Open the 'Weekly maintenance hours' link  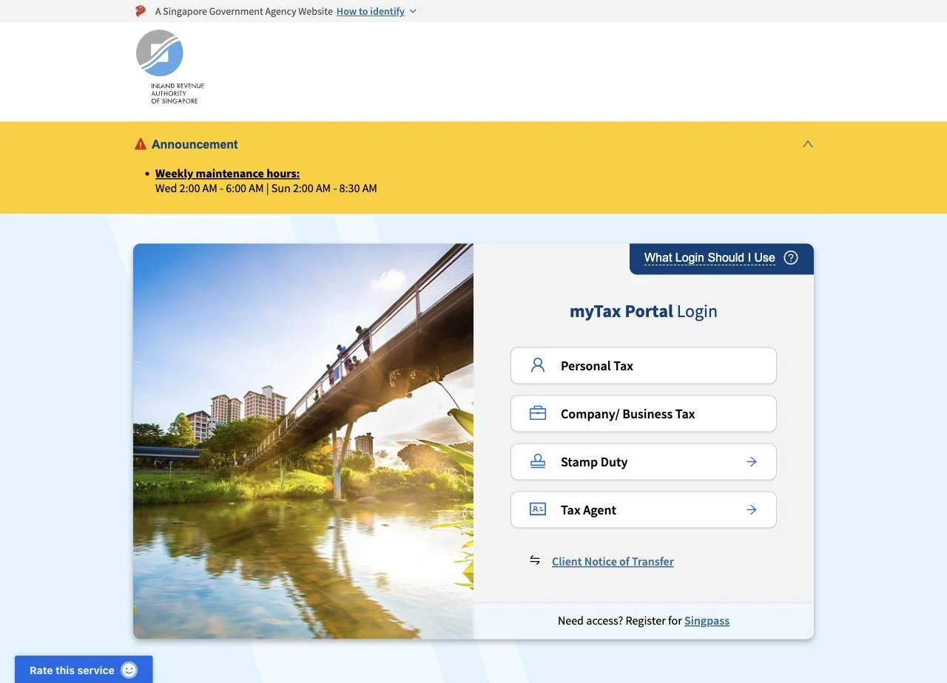pyautogui.click(x=227, y=174)
